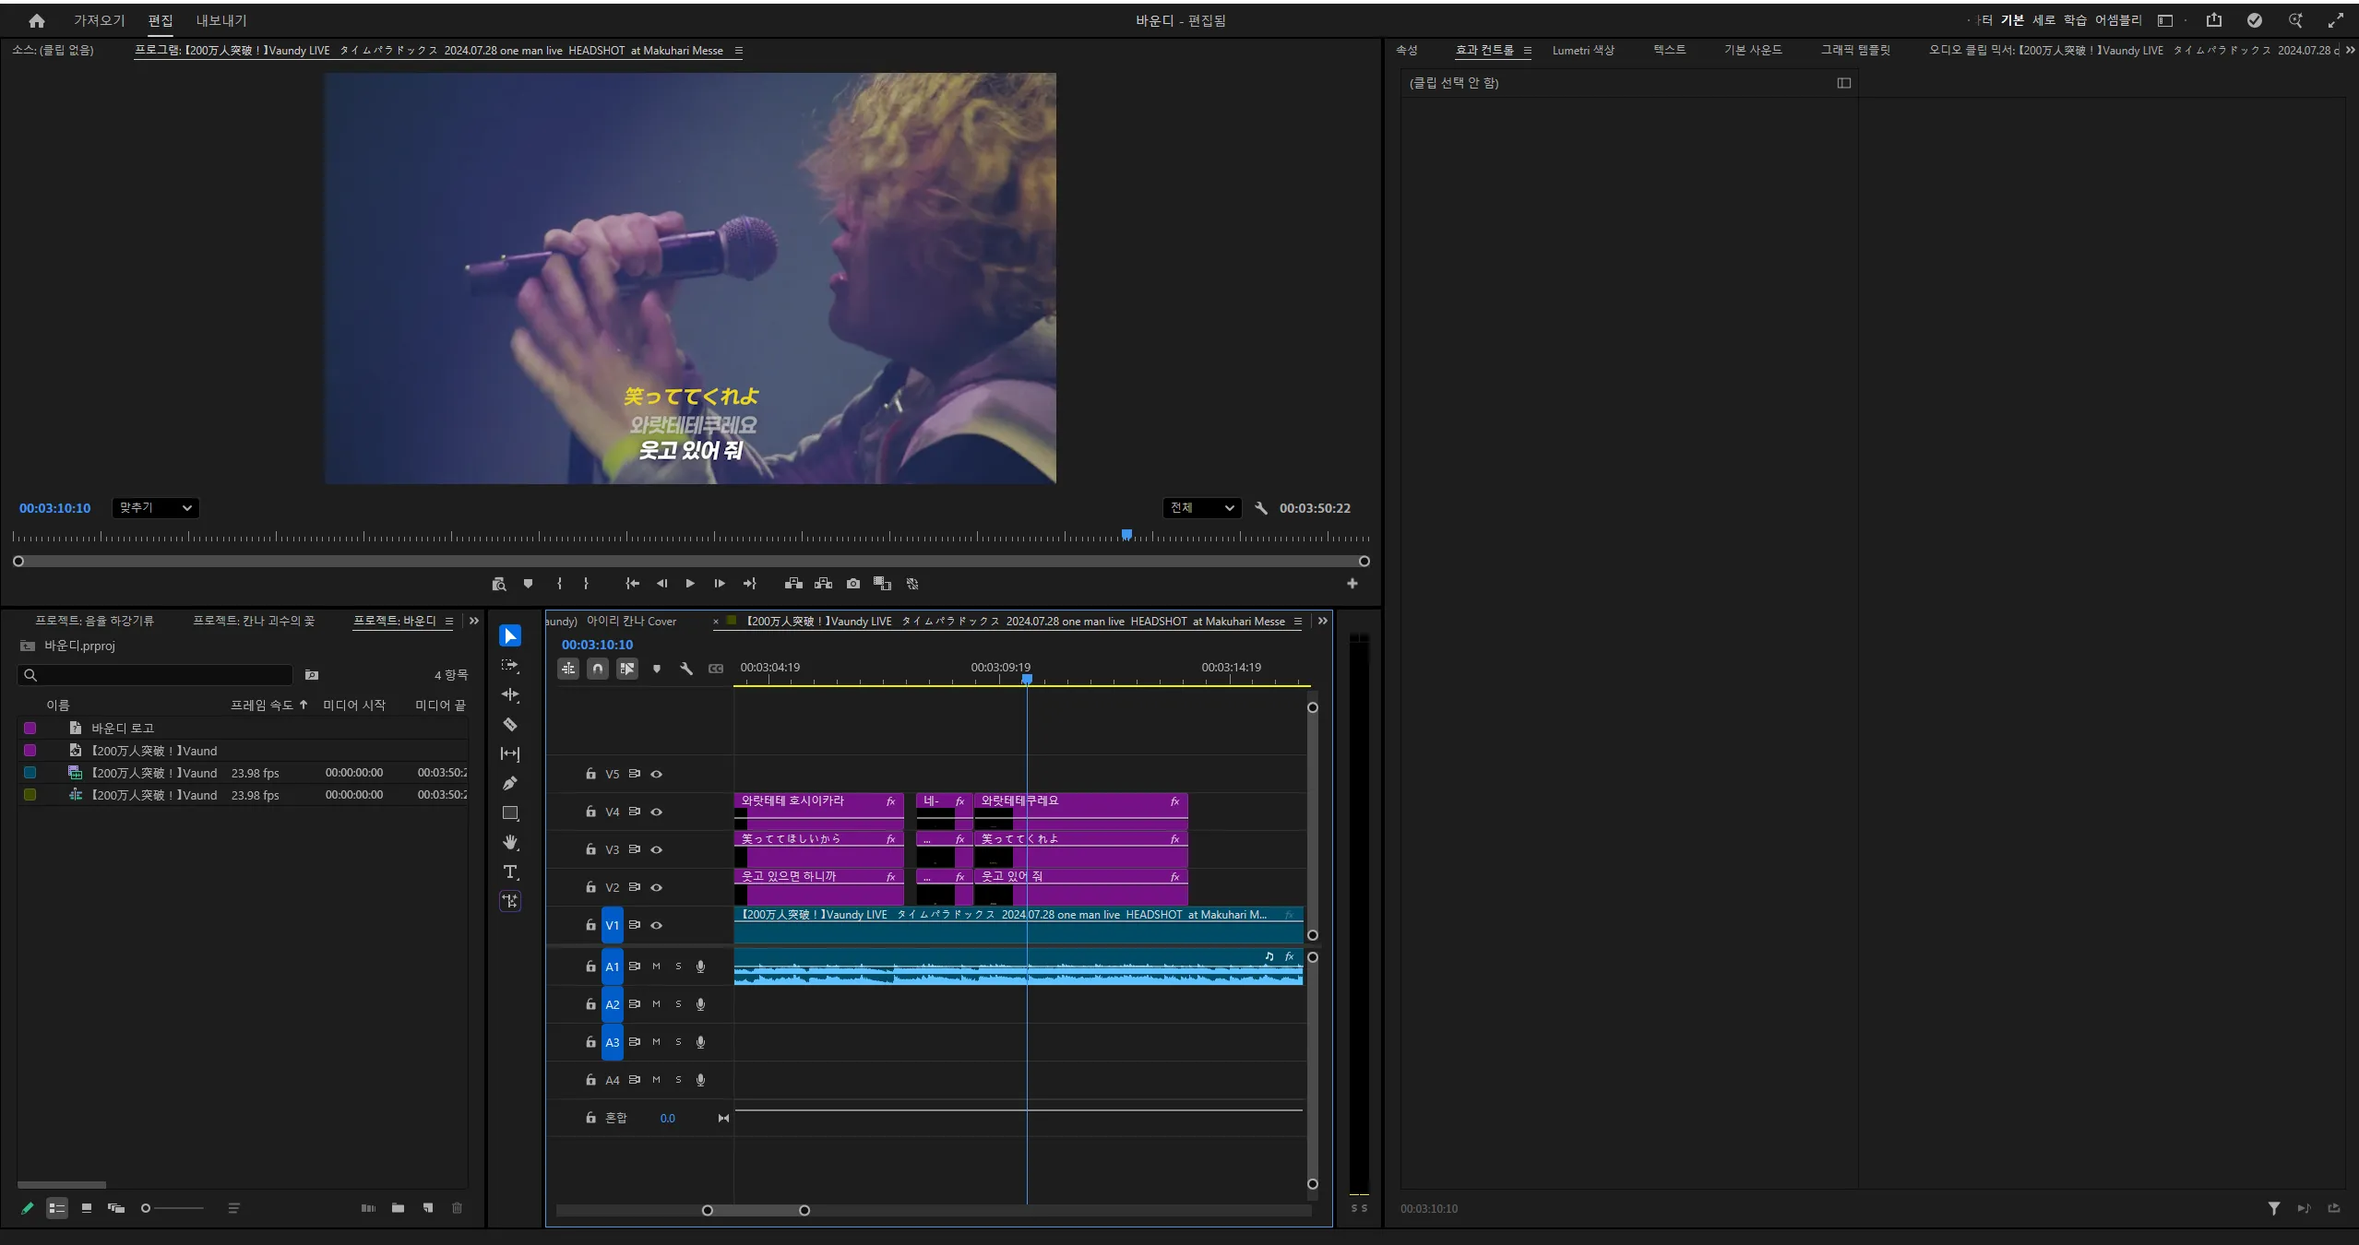Open playback resolution dropdown 전체
Screen dimensions: 2359x1245
pos(1202,508)
